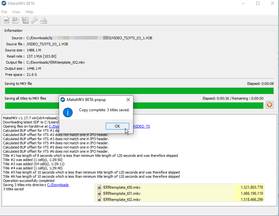279x216 pixels.
Task: Click log line 'Operation successfully completed'
Action: (x=29, y=181)
